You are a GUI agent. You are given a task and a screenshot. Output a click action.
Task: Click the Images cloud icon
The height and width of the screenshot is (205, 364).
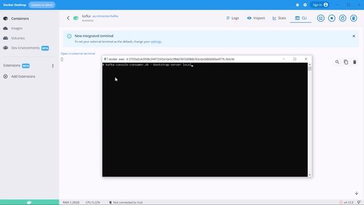[6, 28]
